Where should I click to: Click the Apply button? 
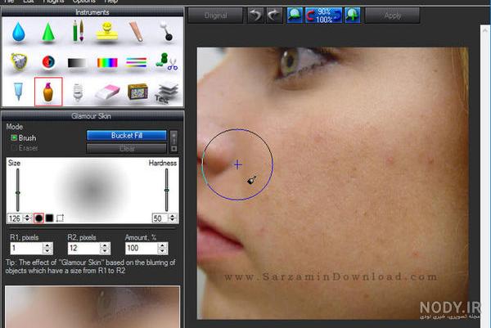(392, 16)
